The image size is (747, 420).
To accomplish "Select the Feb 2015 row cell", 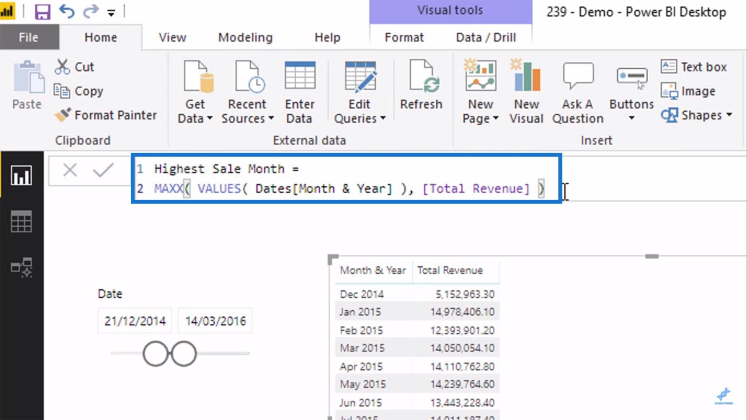I will (361, 330).
